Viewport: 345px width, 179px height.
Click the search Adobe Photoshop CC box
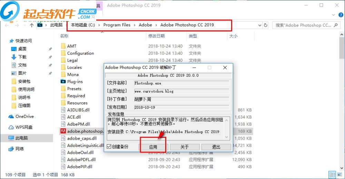tap(306, 25)
